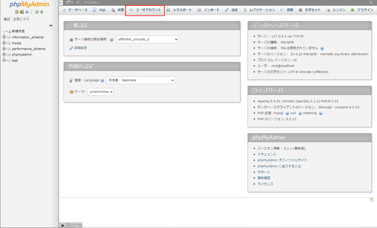Click help icon next to Language label
Screen dimensions: 377x228
[x=102, y=80]
